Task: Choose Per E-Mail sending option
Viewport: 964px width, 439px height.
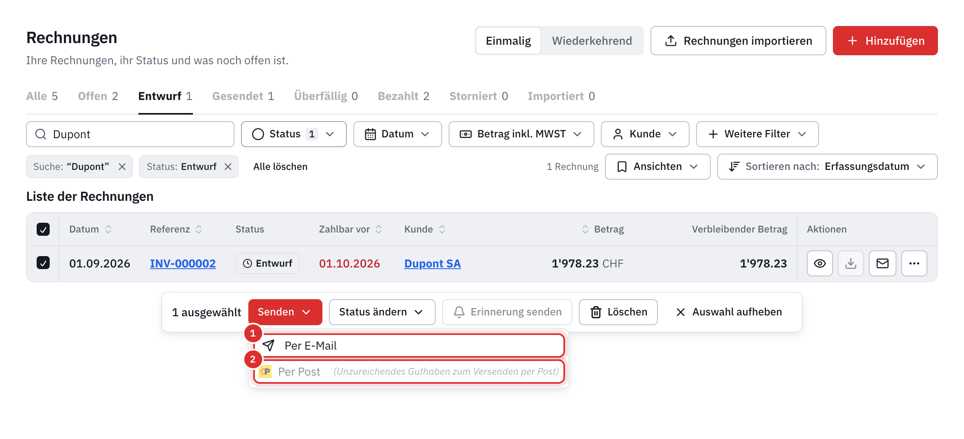Action: pos(409,346)
